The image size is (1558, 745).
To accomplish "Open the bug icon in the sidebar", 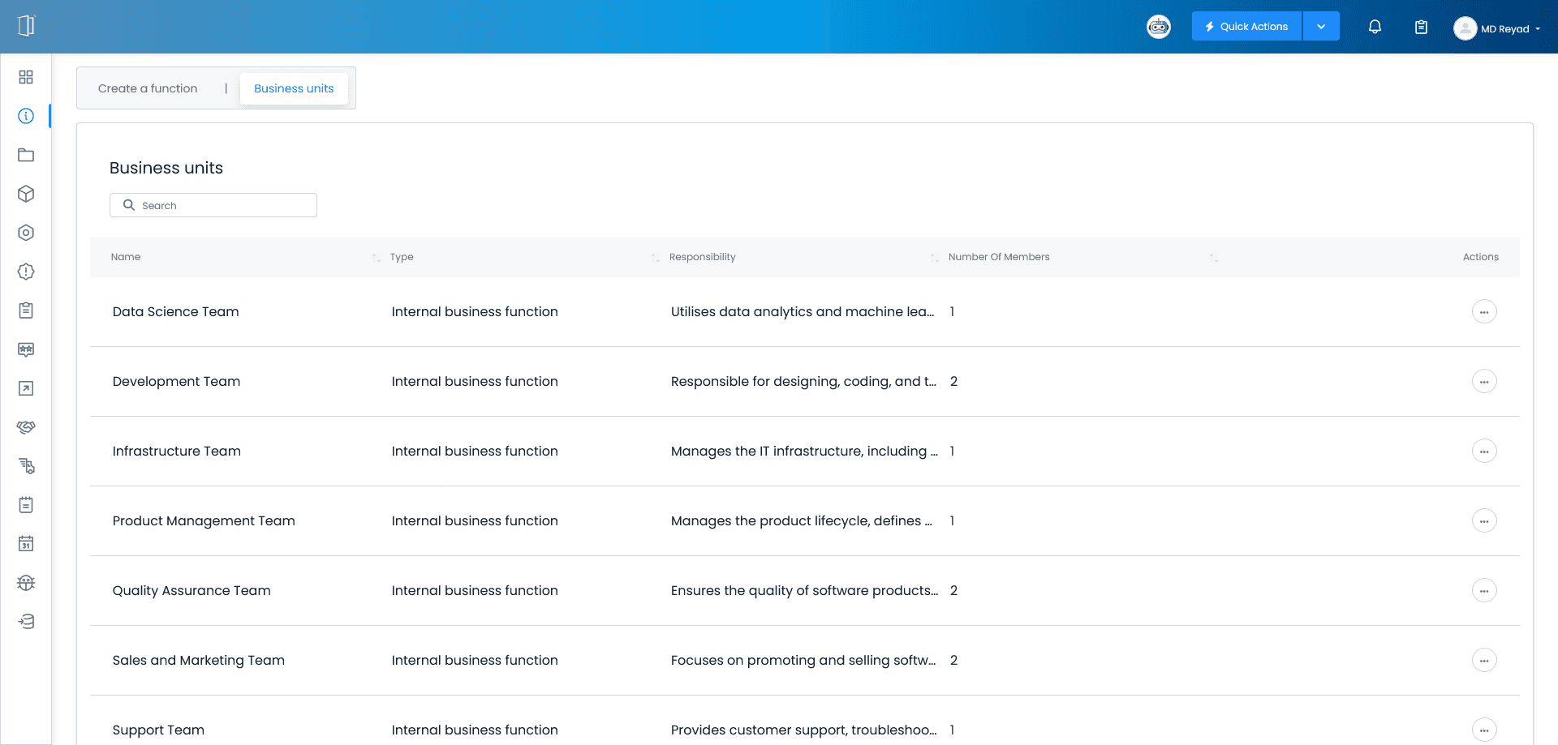I will tap(26, 583).
